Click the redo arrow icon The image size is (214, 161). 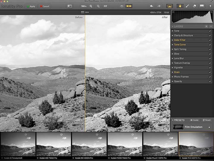pyautogui.click(x=159, y=6)
